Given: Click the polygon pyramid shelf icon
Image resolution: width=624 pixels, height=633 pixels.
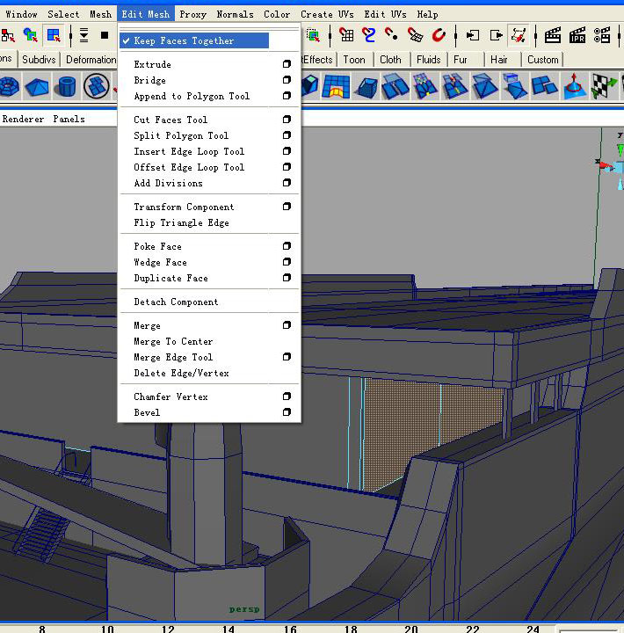Looking at the screenshot, I should pos(37,86).
